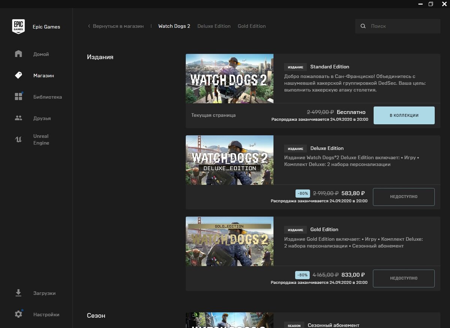Open Настройки in sidebar
The width and height of the screenshot is (450, 328).
(46, 314)
